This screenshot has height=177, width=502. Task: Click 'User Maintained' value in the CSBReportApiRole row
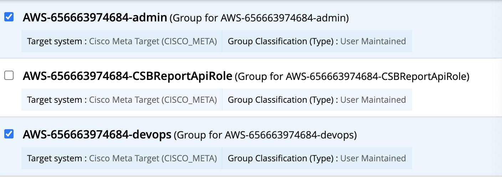(x=373, y=100)
